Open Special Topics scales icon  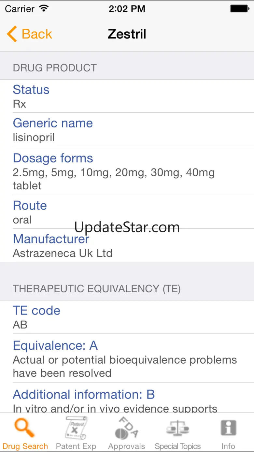177,428
